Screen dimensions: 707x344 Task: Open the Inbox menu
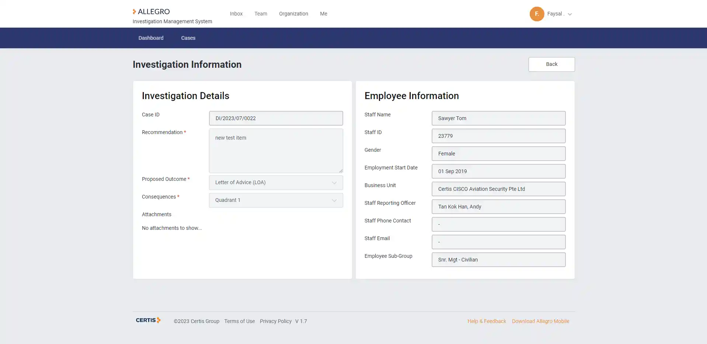point(236,14)
